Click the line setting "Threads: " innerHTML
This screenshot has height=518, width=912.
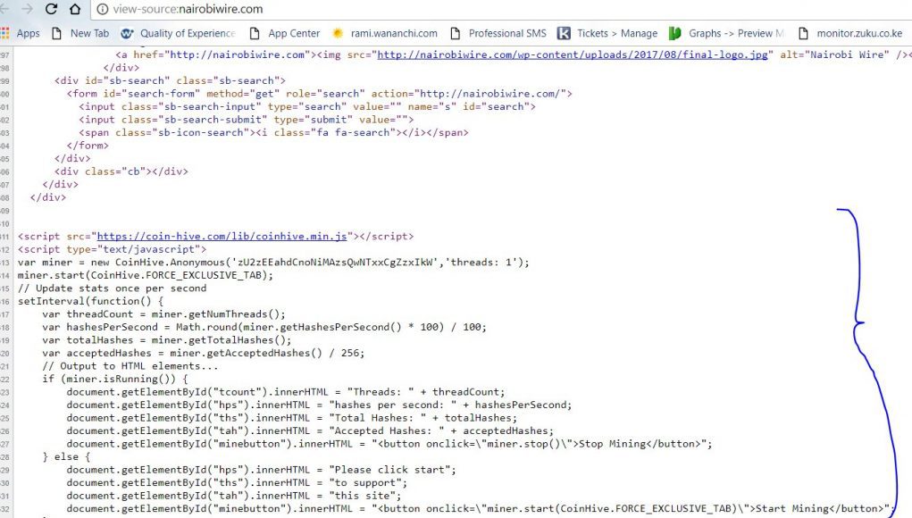(x=286, y=392)
